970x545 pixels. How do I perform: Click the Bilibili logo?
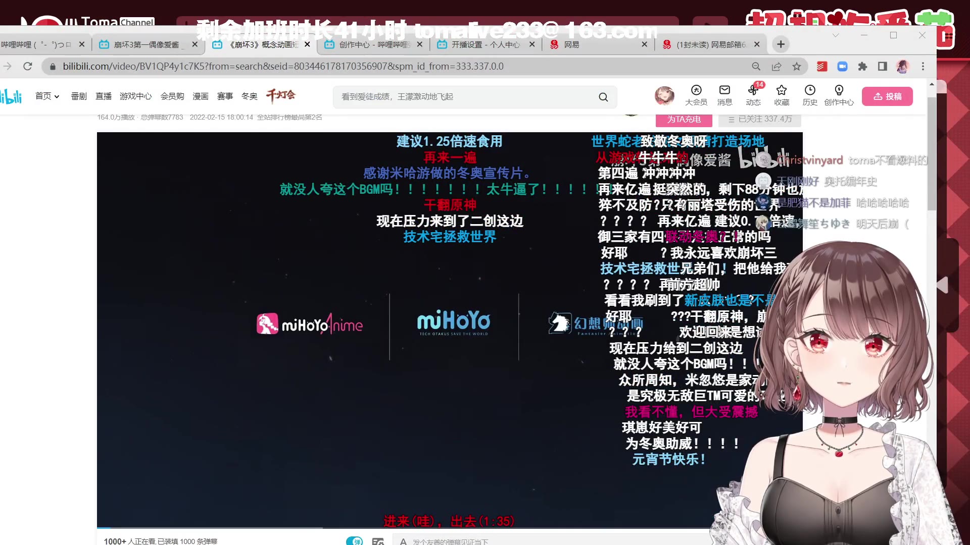pos(11,96)
